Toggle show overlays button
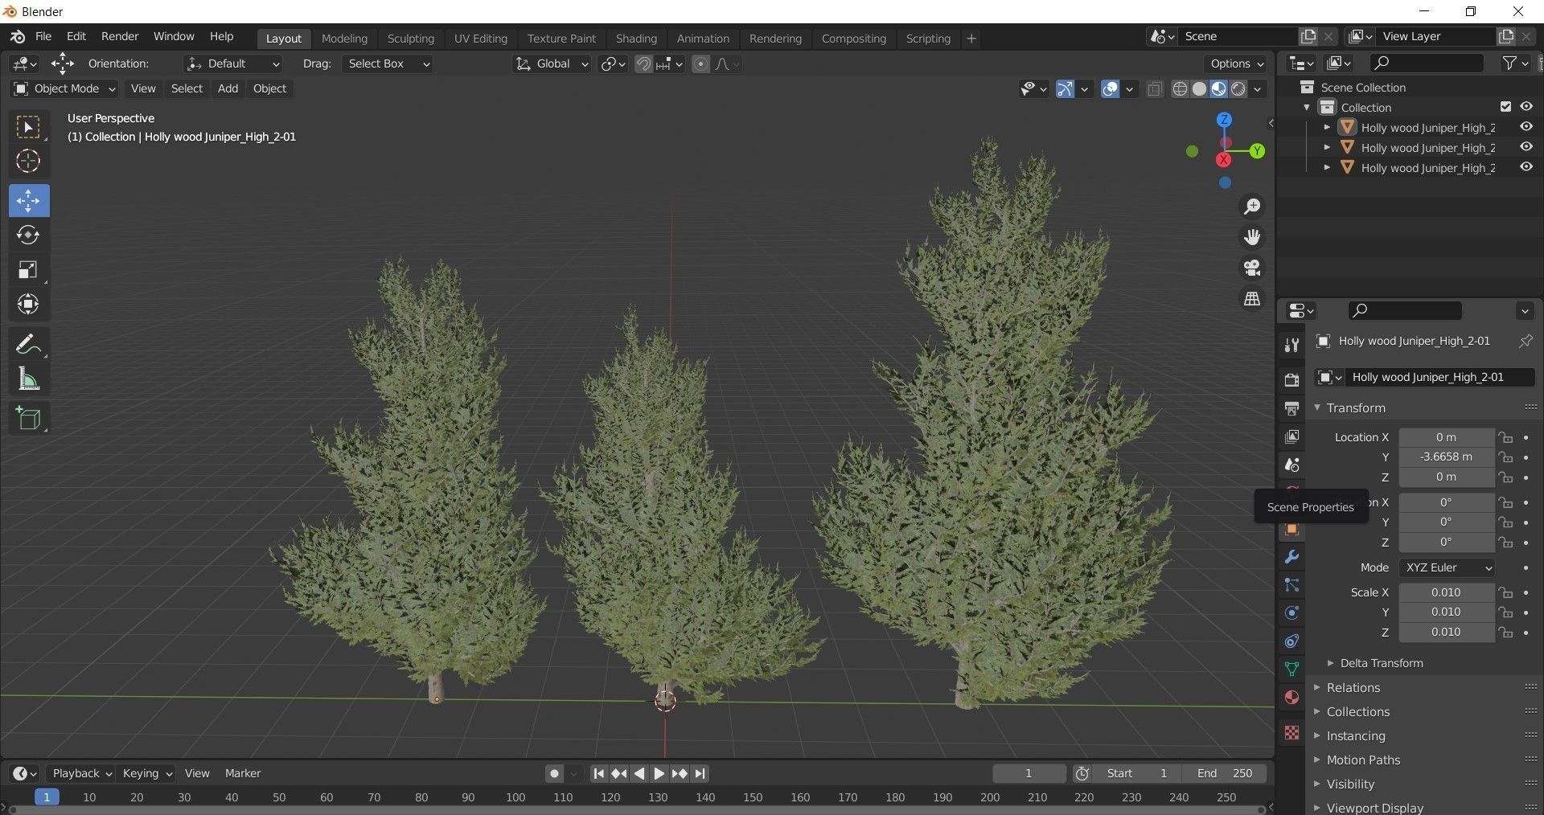 (1110, 88)
